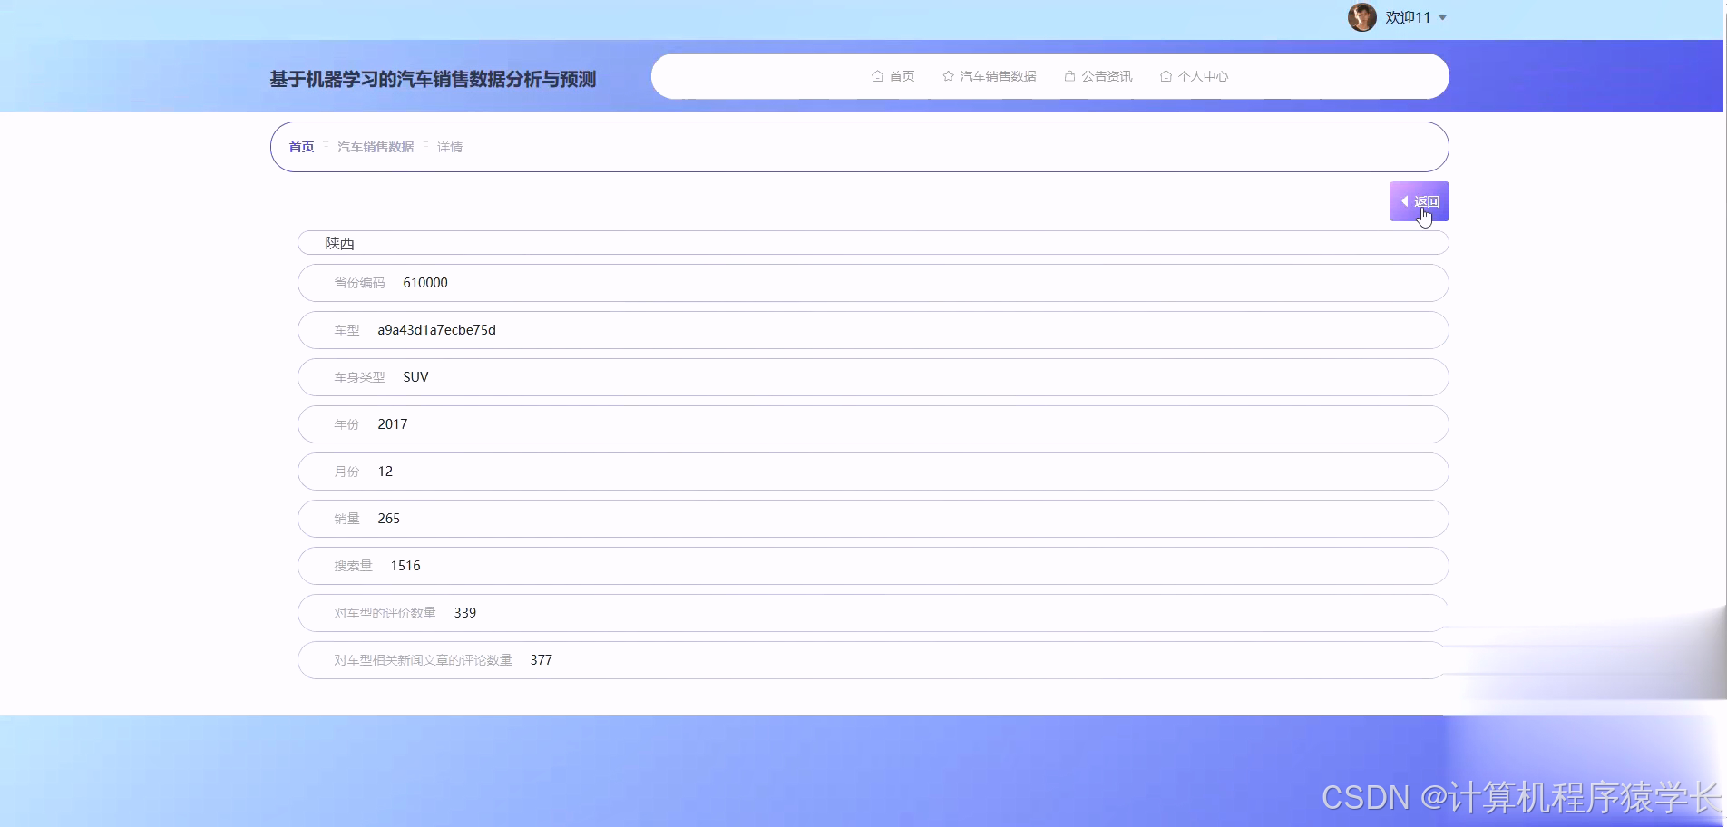Click the 销量 field showing 265
The width and height of the screenshot is (1727, 827).
tap(388, 518)
